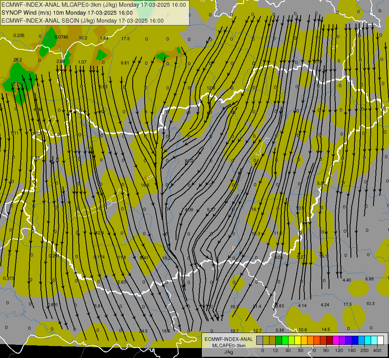
Task: Click the SBCIN header line
Action: (x=83, y=21)
